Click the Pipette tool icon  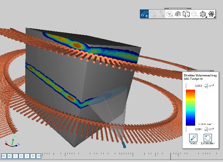pyautogui.click(x=193, y=138)
